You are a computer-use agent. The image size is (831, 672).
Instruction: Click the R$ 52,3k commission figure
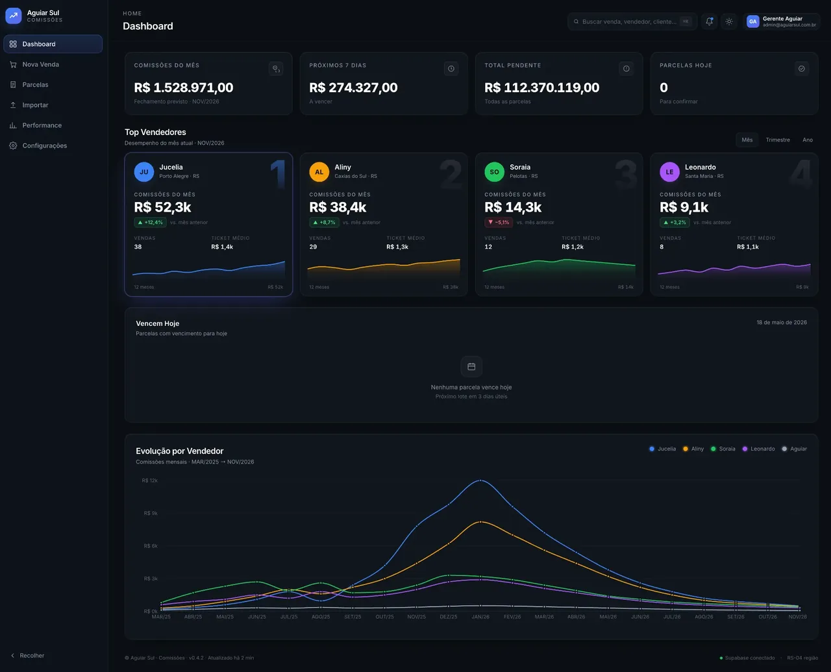point(163,207)
